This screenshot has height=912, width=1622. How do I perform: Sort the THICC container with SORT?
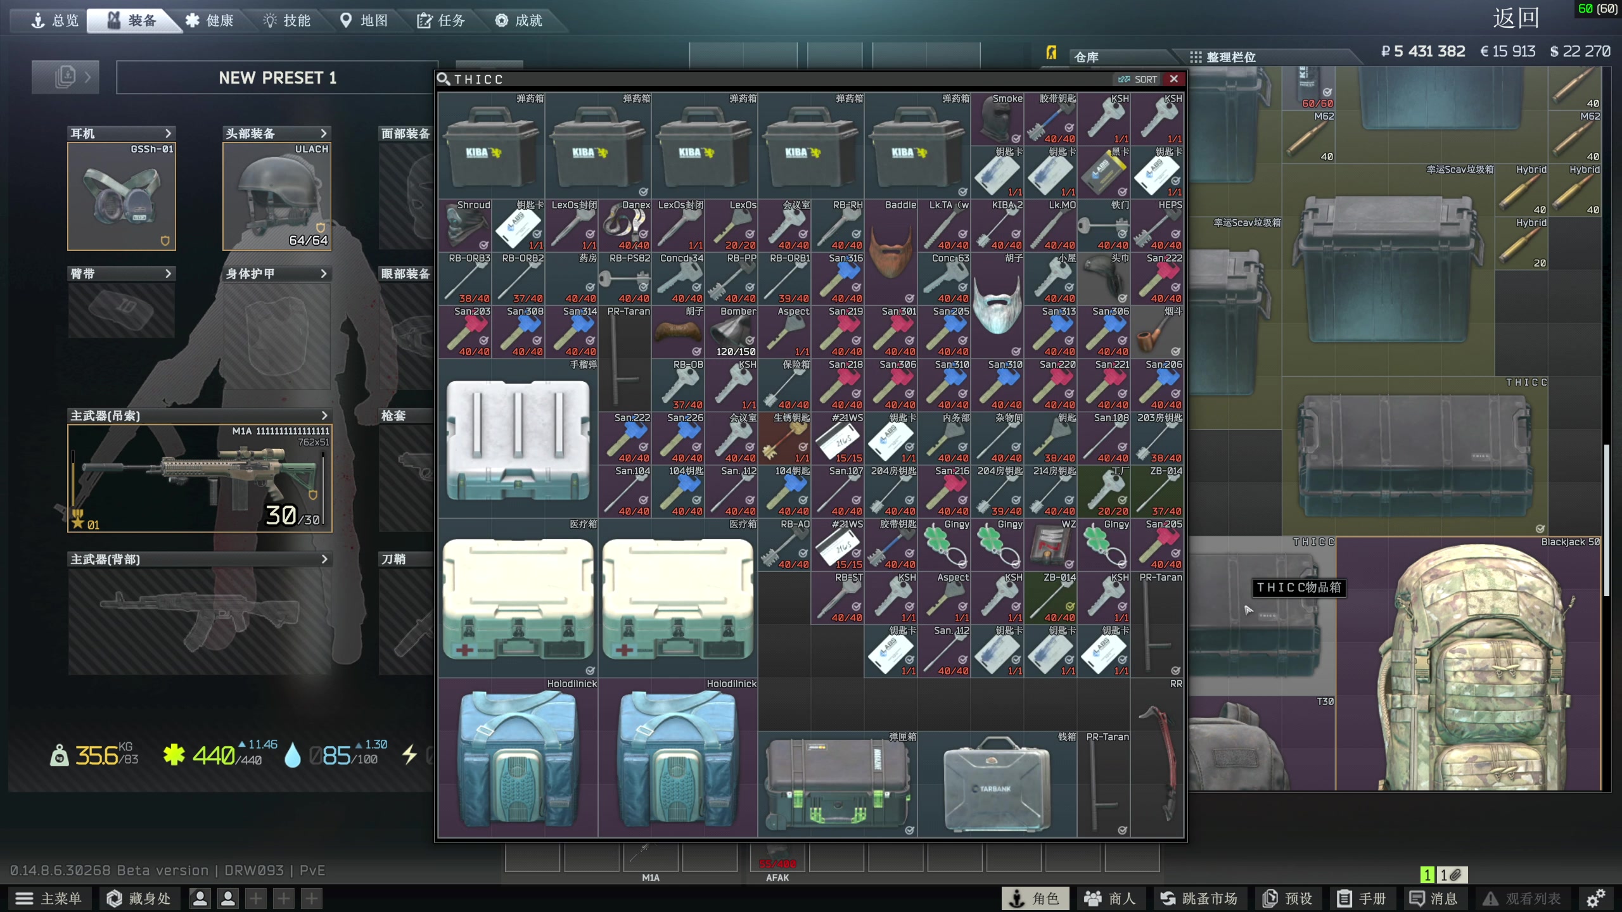click(1138, 79)
